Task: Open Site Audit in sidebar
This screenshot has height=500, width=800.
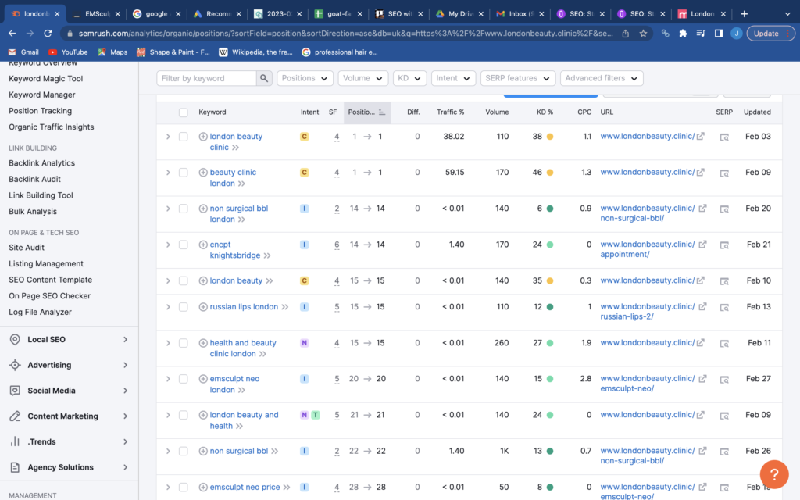Action: point(27,248)
